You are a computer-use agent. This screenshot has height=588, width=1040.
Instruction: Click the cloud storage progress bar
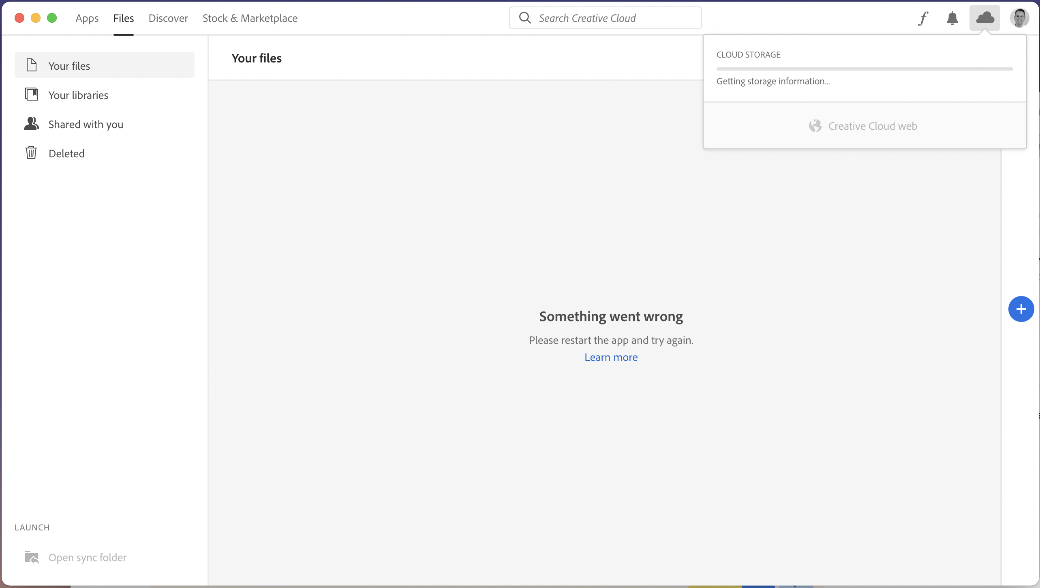[x=864, y=69]
